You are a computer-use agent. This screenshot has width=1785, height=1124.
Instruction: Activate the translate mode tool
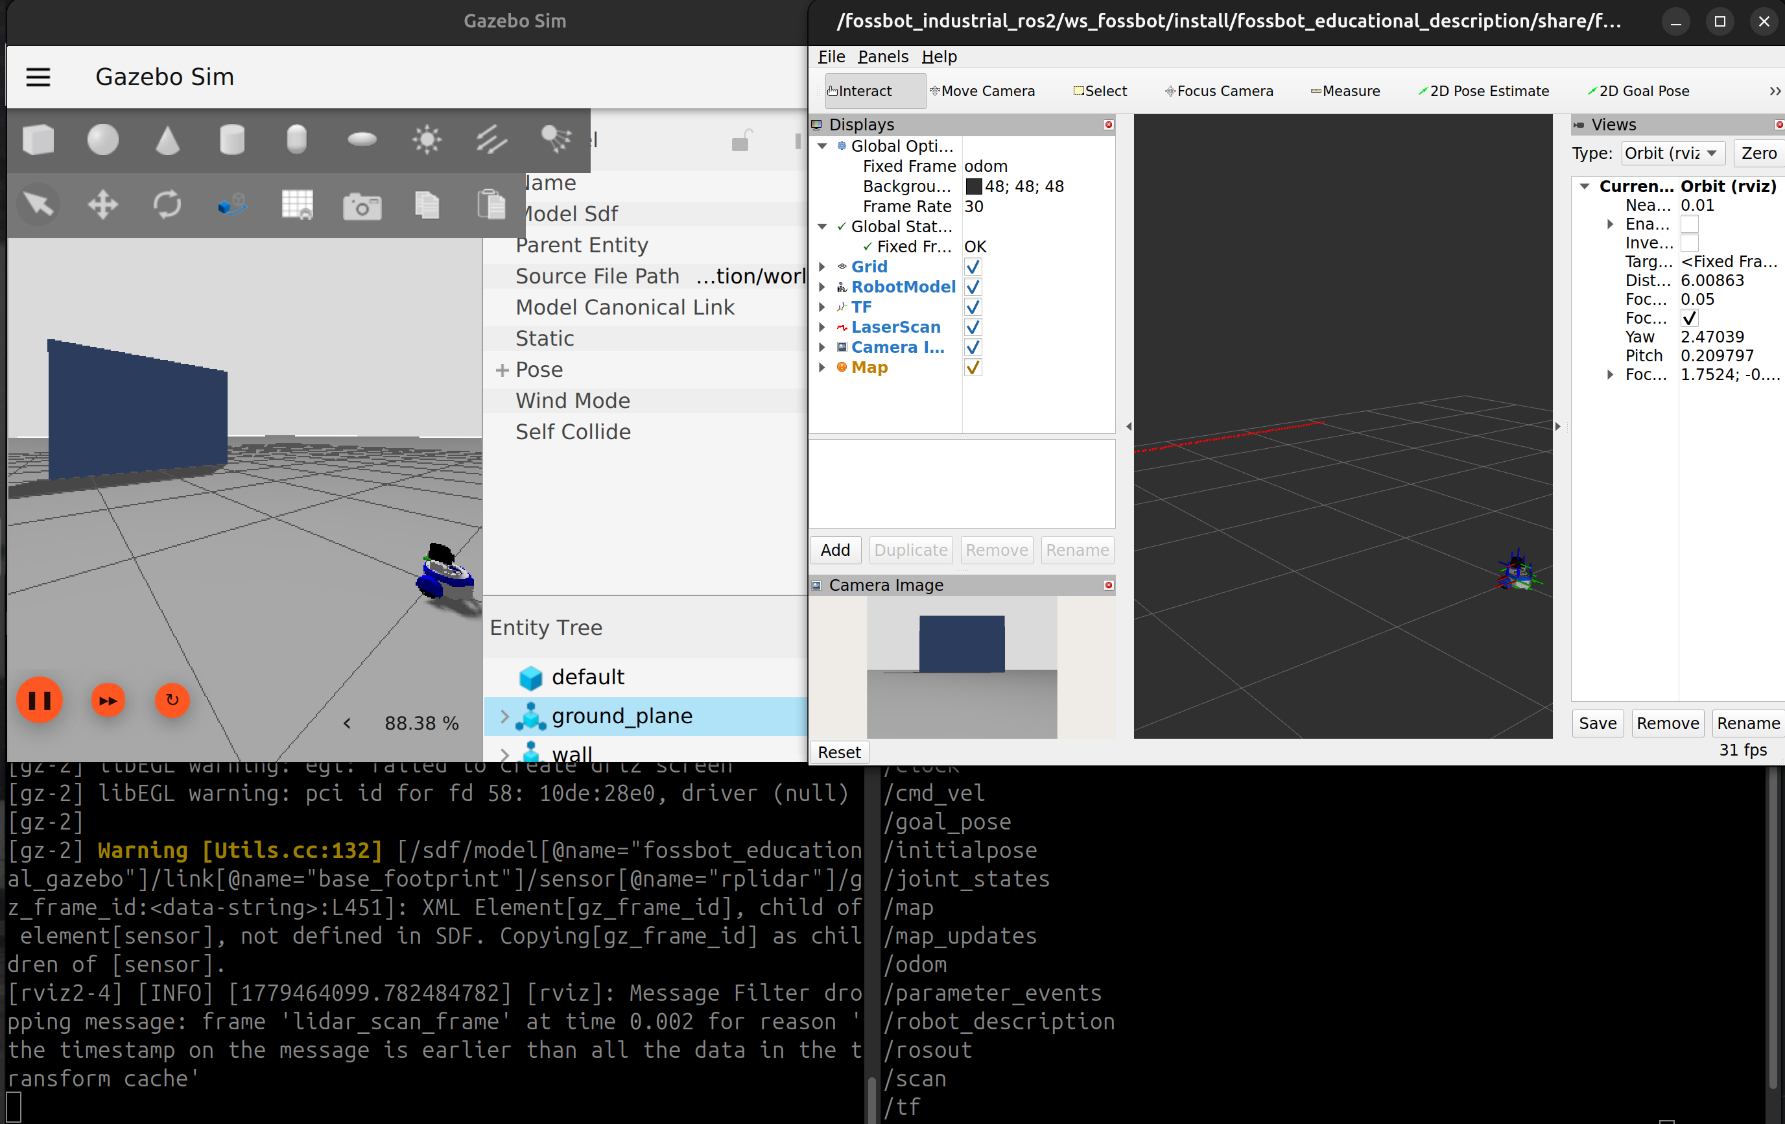tap(102, 204)
